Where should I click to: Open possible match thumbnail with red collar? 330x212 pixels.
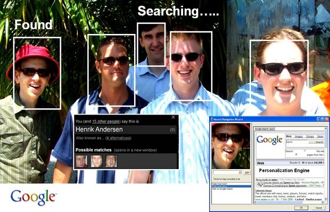[81, 161]
